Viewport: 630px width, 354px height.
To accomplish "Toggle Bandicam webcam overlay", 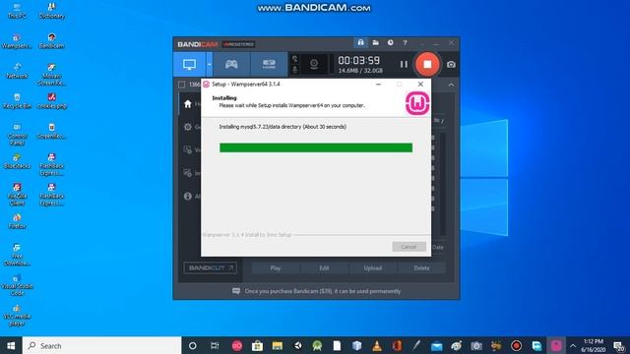I will [x=314, y=64].
